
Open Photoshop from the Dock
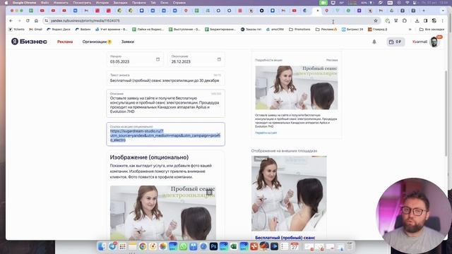pos(213,246)
